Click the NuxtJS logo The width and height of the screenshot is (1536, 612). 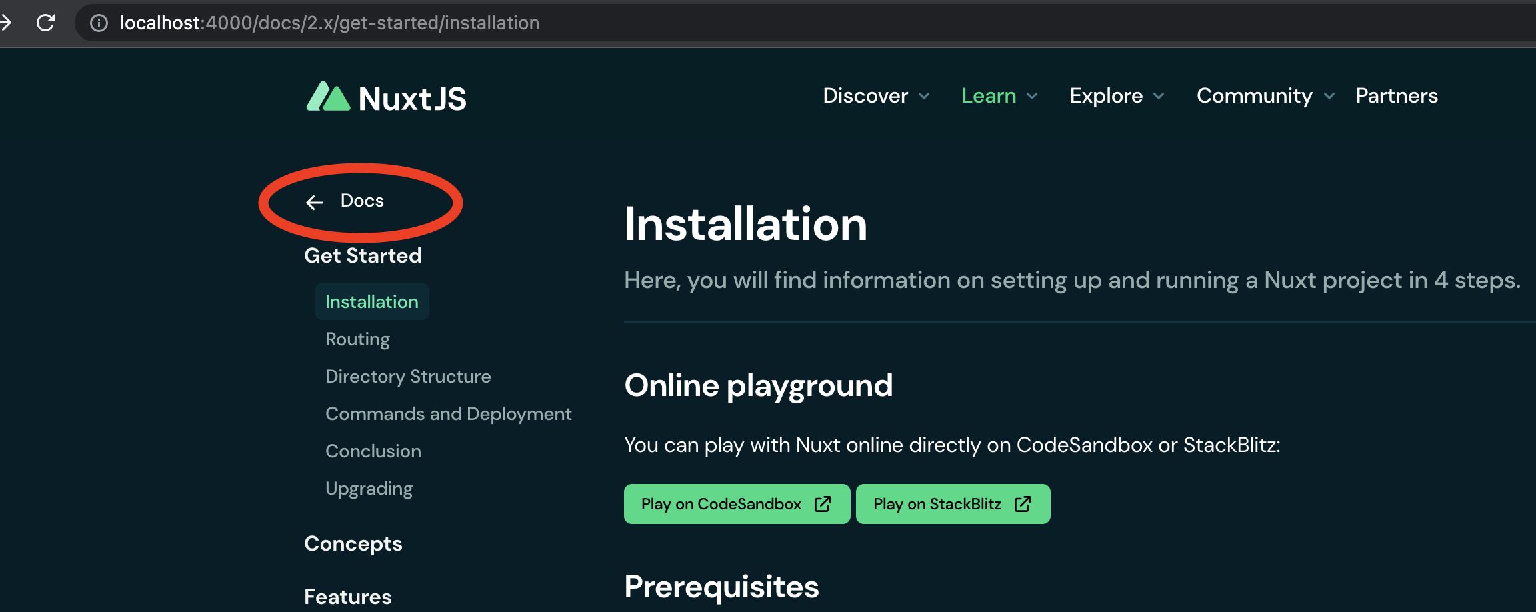coord(386,97)
